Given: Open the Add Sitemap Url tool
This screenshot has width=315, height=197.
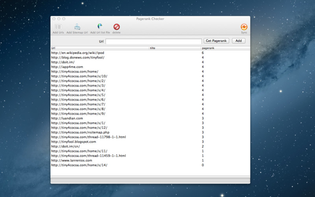Looking at the screenshot, I should [x=77, y=27].
